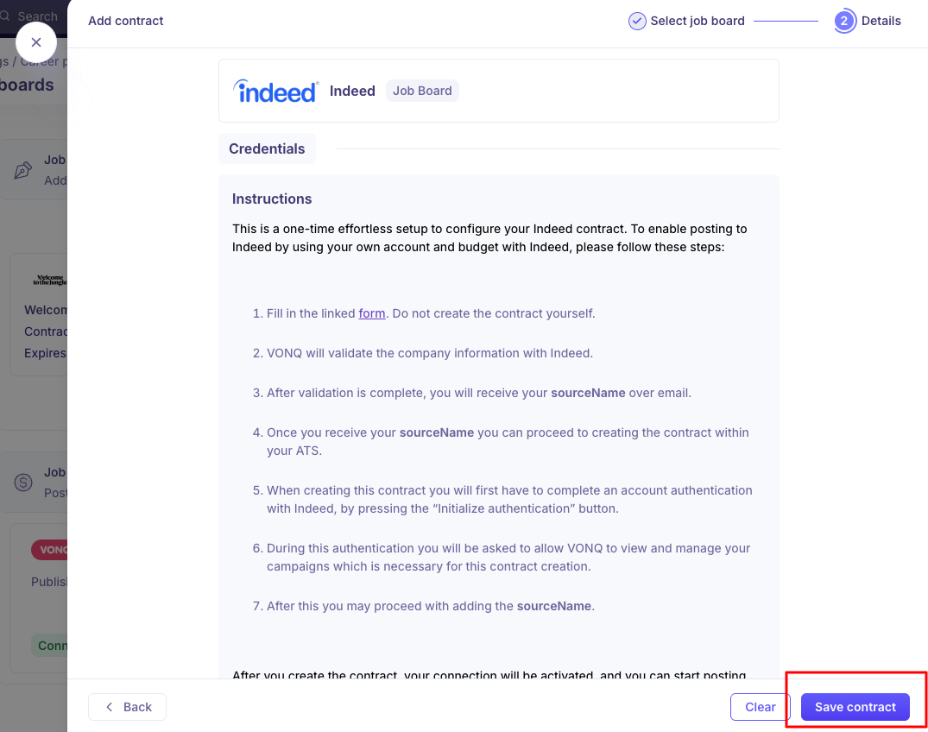Screen dimensions: 928x732
Task: Clear the contract form
Action: pos(760,707)
